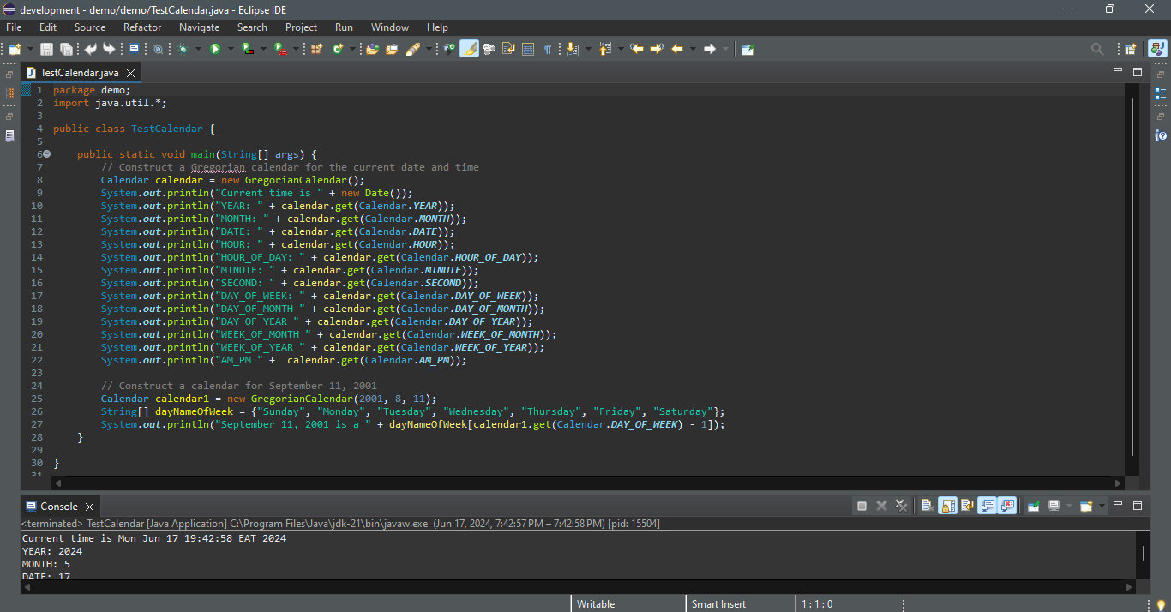
Task: Click the Save icon in the toolbar
Action: click(x=46, y=50)
